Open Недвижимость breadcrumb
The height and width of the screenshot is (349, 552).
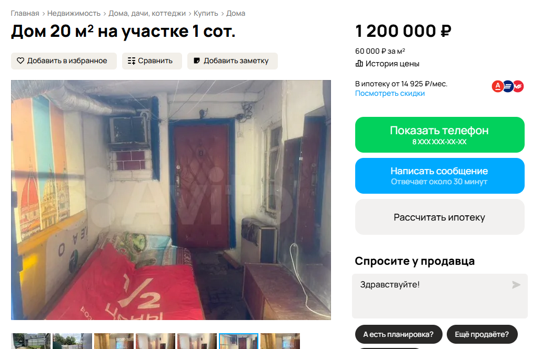[x=74, y=13]
